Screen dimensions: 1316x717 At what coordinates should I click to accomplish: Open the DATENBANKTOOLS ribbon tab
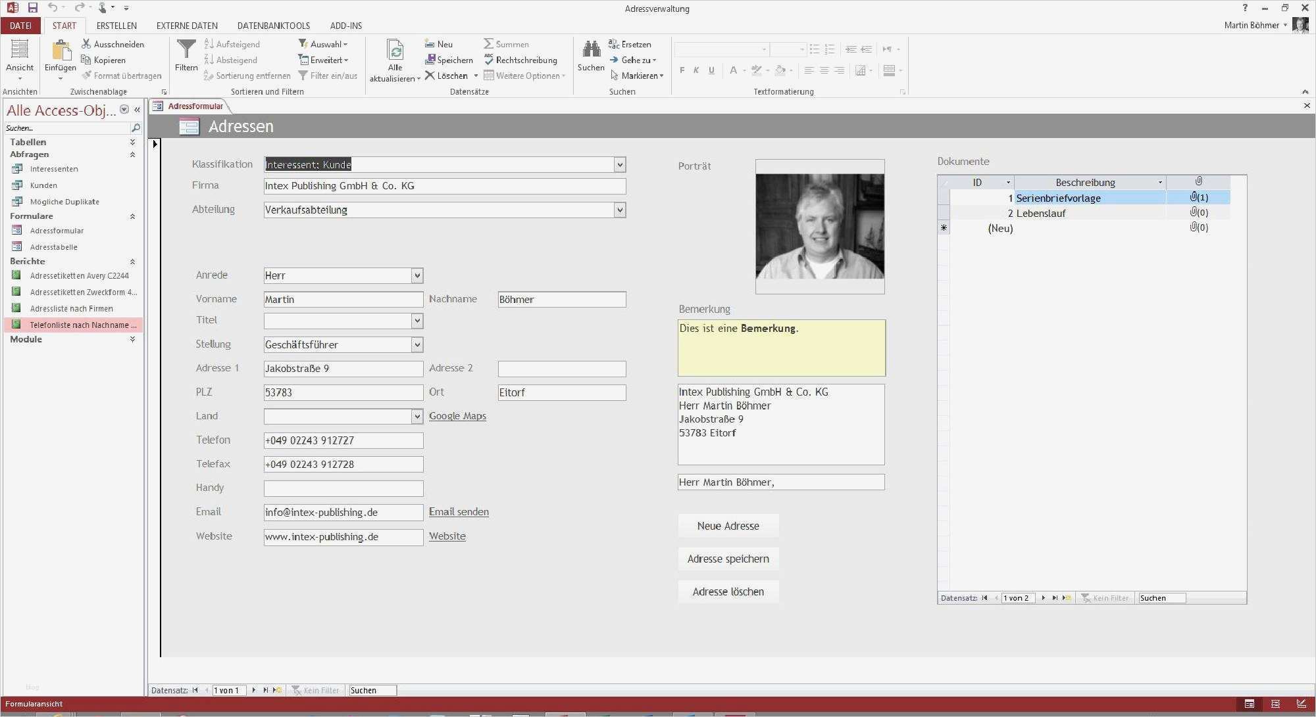coord(273,26)
